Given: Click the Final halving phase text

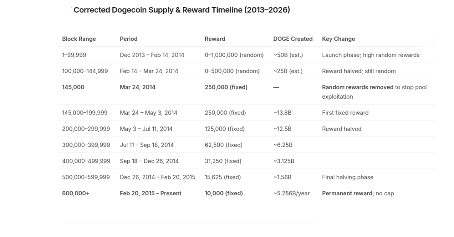Looking at the screenshot, I should click(348, 177).
